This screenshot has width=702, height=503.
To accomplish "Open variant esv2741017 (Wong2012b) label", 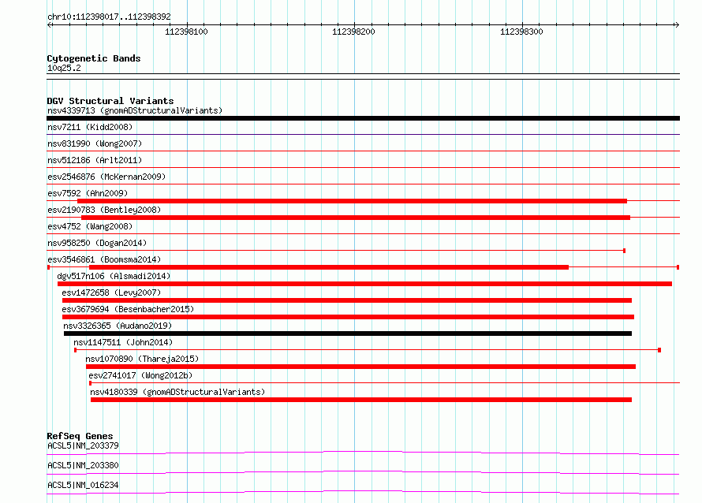I will 140,375.
